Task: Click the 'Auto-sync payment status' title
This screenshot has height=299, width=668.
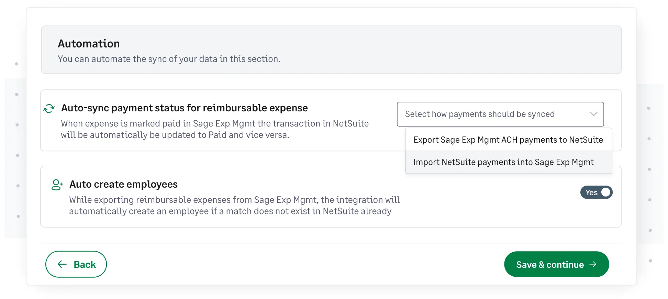Action: point(184,108)
